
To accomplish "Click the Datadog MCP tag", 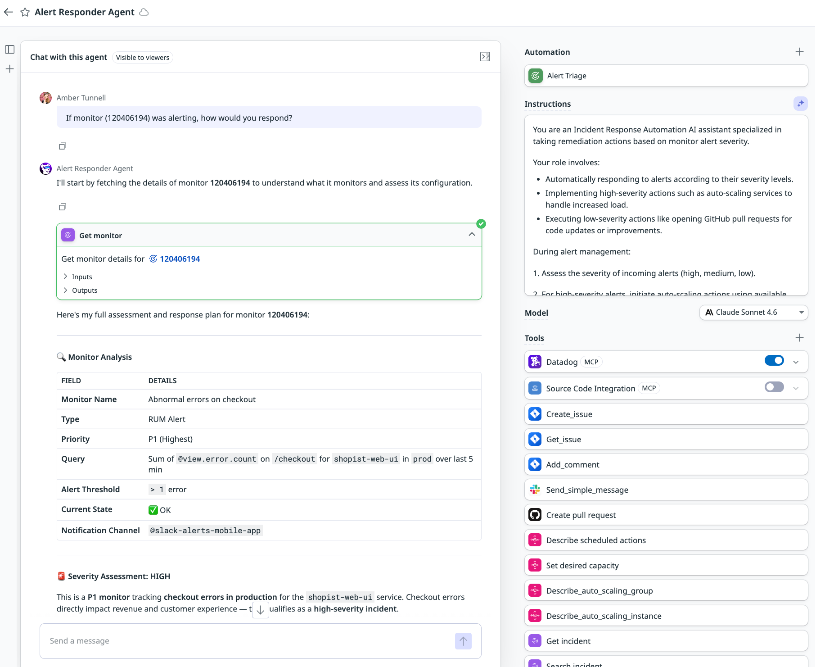I will click(591, 362).
